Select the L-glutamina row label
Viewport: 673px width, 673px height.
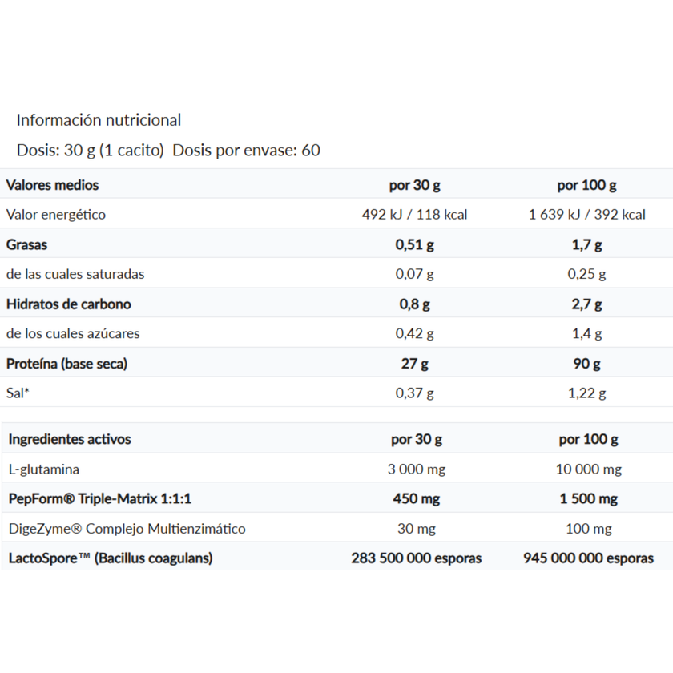(44, 469)
